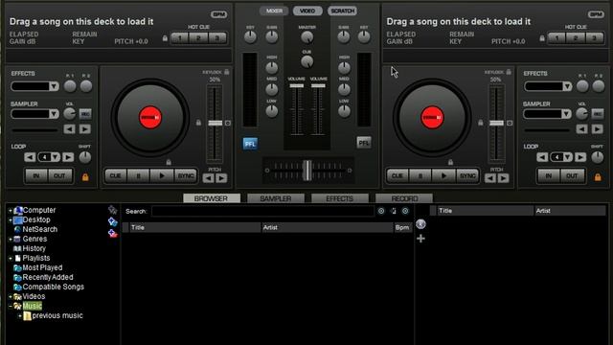
Task: Open the right deck sampler dropdown
Action: (x=566, y=114)
